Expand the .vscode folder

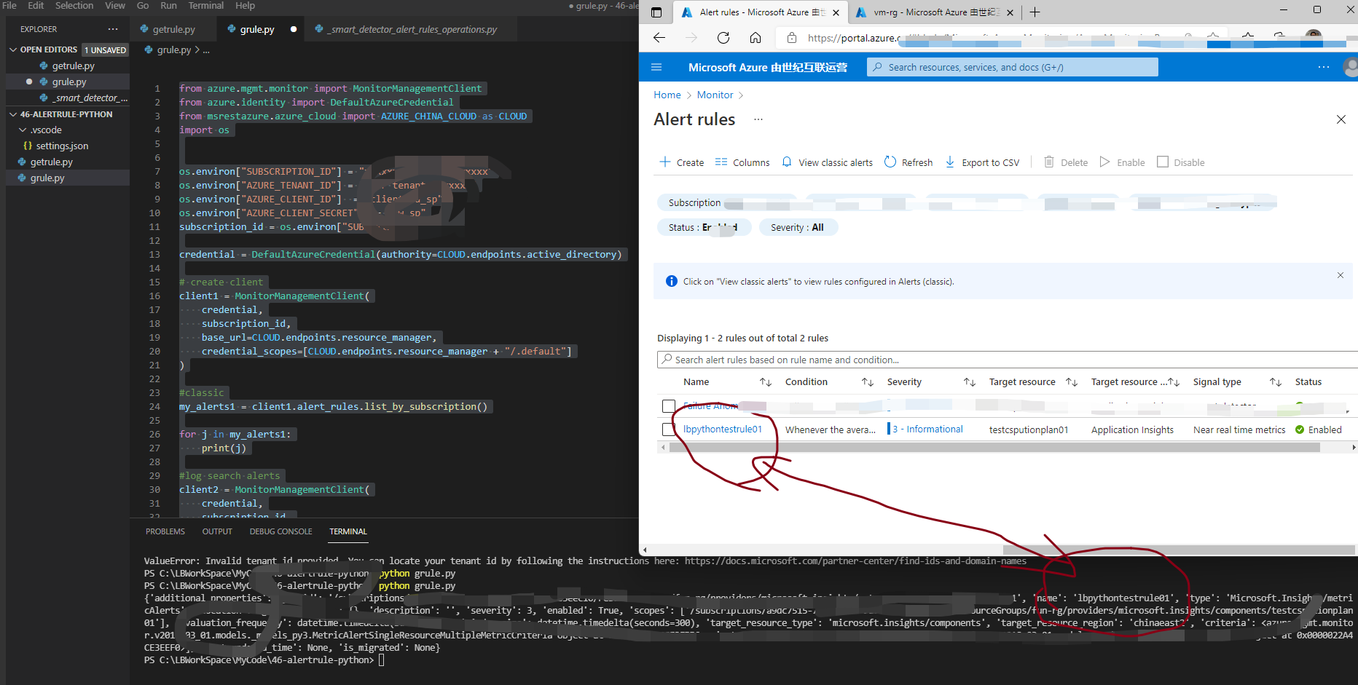click(46, 130)
